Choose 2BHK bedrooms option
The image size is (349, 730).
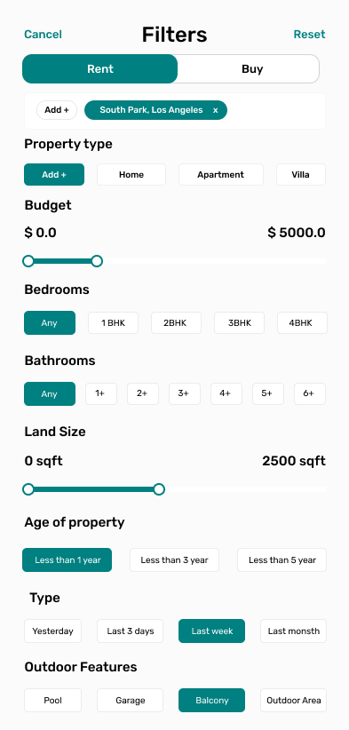tap(176, 323)
